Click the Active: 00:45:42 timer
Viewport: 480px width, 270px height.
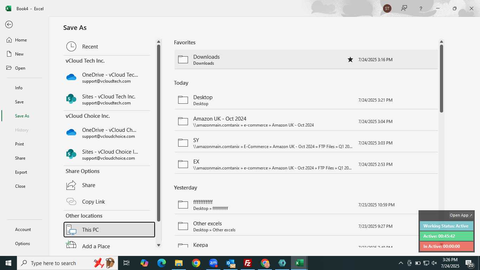coord(446,236)
